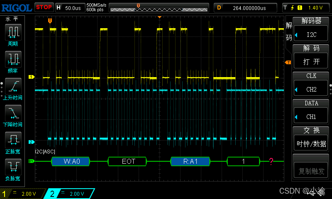
Task: Click the orange trigger level marker at right edge
Action: [x=288, y=62]
